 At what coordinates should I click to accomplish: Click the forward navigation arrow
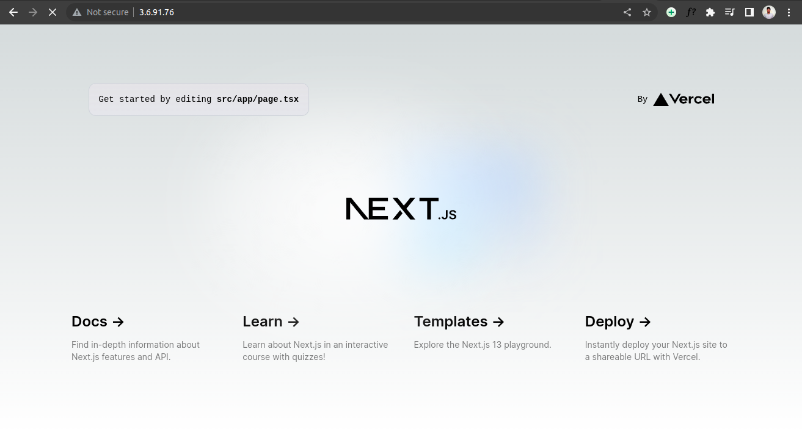33,12
